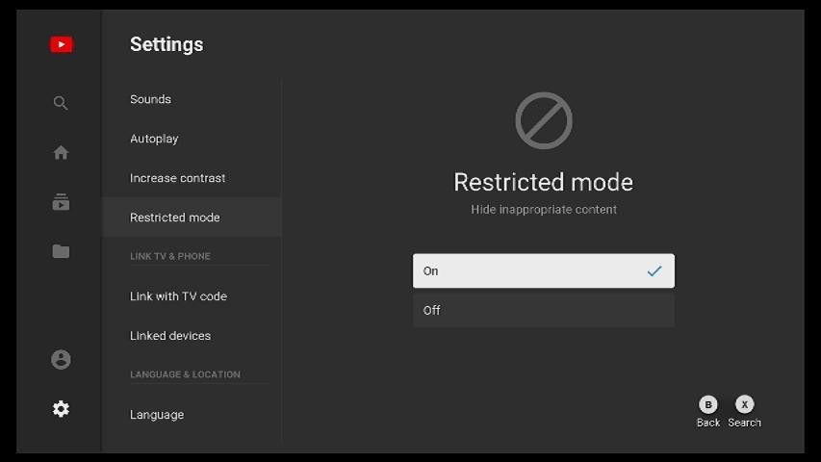Select Autoplay in settings list

tap(155, 139)
